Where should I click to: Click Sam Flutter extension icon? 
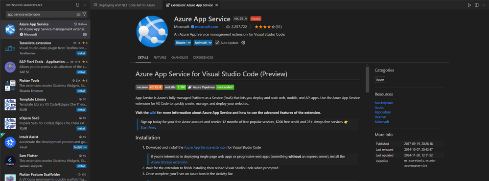tap(10, 161)
